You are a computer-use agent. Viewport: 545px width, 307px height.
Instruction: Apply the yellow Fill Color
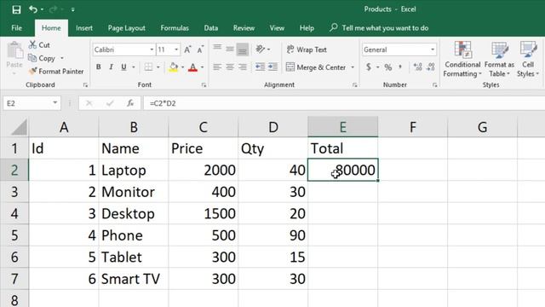click(x=174, y=67)
